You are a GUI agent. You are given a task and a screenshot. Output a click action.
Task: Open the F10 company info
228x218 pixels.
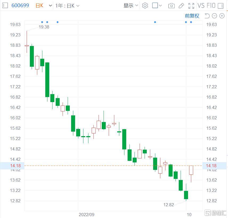coord(211,6)
